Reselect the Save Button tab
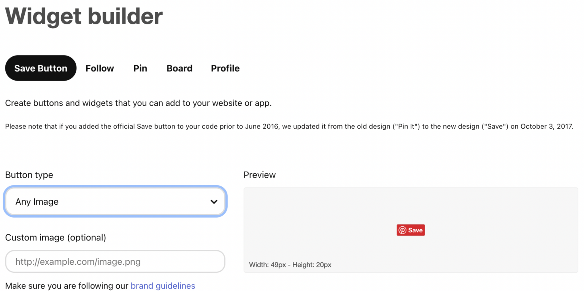The height and width of the screenshot is (291, 584). 40,68
